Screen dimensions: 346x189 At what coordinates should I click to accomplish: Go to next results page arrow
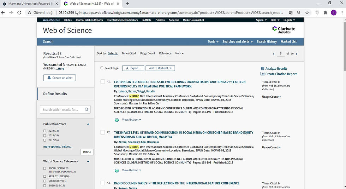coord(296,54)
